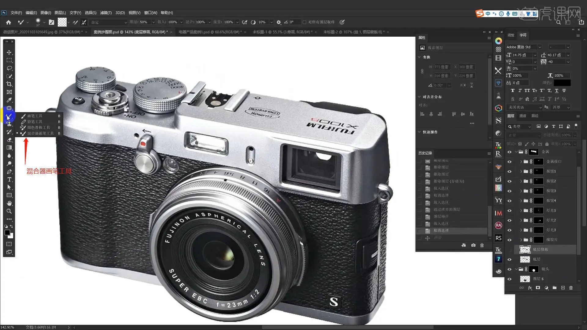This screenshot has height=330, width=587.
Task: Enable 对所有图层取样 checkbox
Action: pyautogui.click(x=305, y=22)
